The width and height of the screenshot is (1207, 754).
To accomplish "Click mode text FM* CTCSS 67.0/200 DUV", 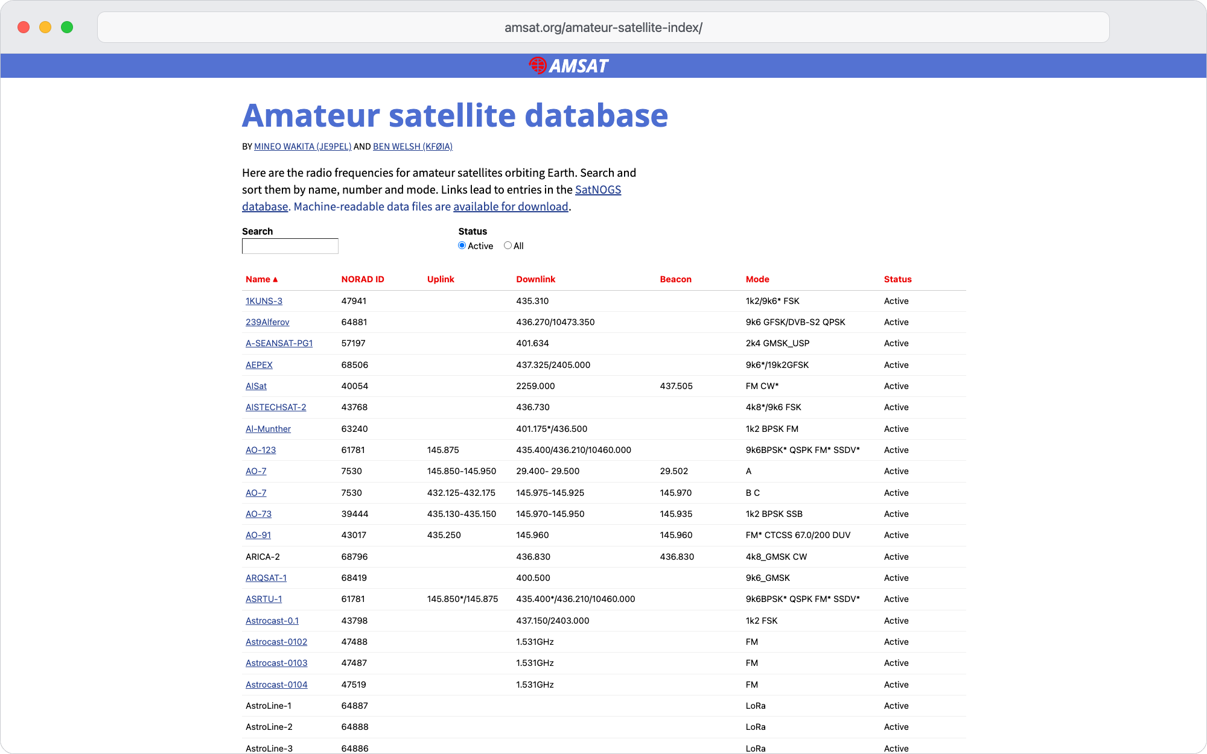I will (x=798, y=535).
